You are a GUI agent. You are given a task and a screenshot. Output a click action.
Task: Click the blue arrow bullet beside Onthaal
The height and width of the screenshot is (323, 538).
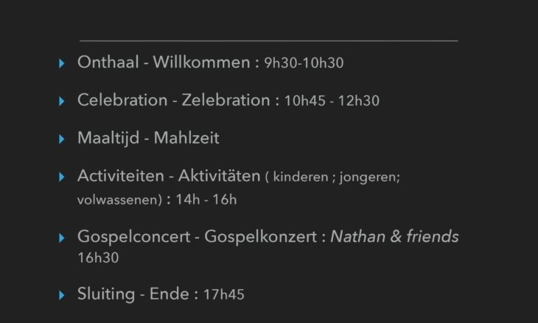pyautogui.click(x=62, y=63)
